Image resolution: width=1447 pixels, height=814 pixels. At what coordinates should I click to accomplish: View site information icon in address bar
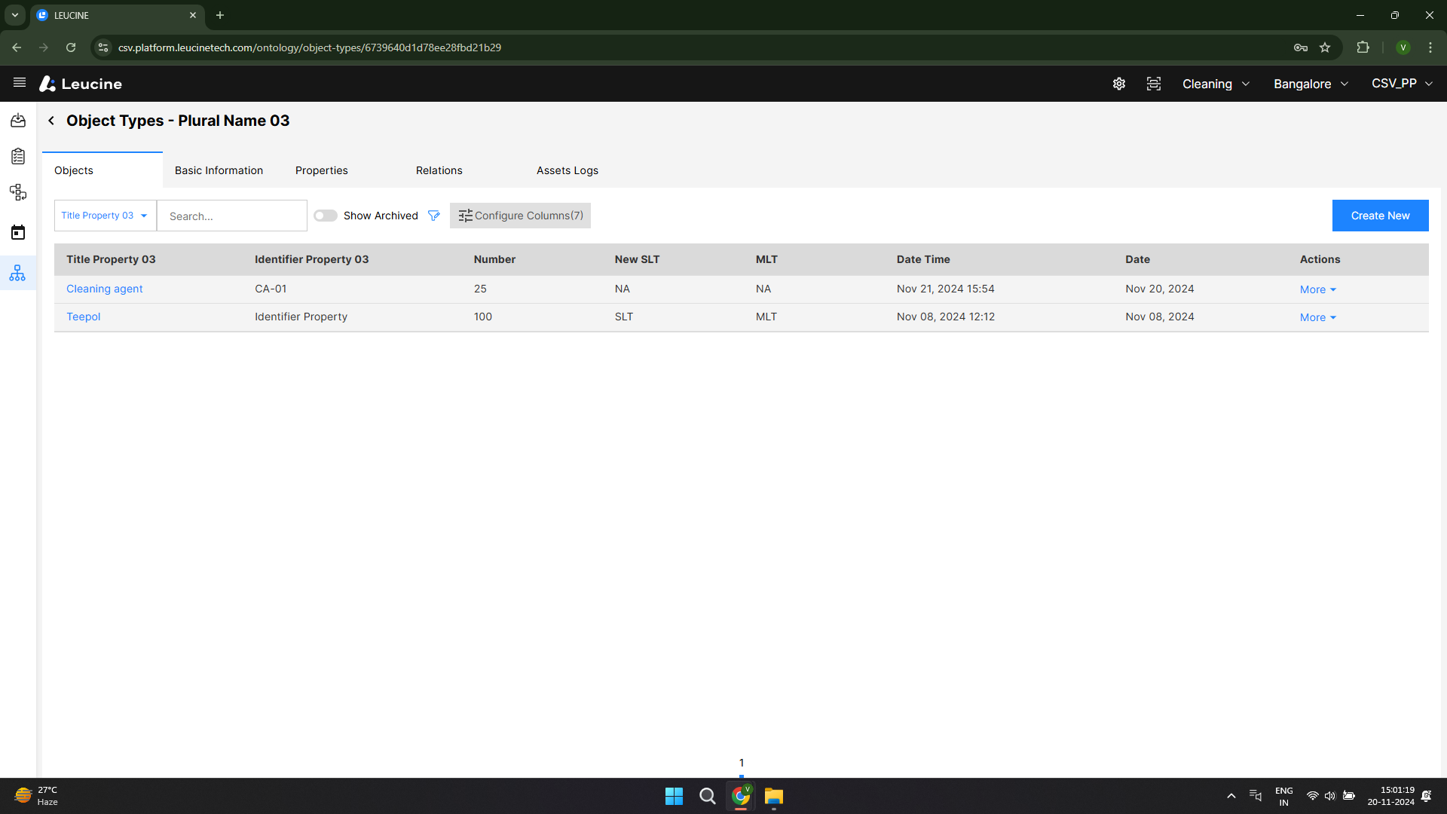(103, 47)
